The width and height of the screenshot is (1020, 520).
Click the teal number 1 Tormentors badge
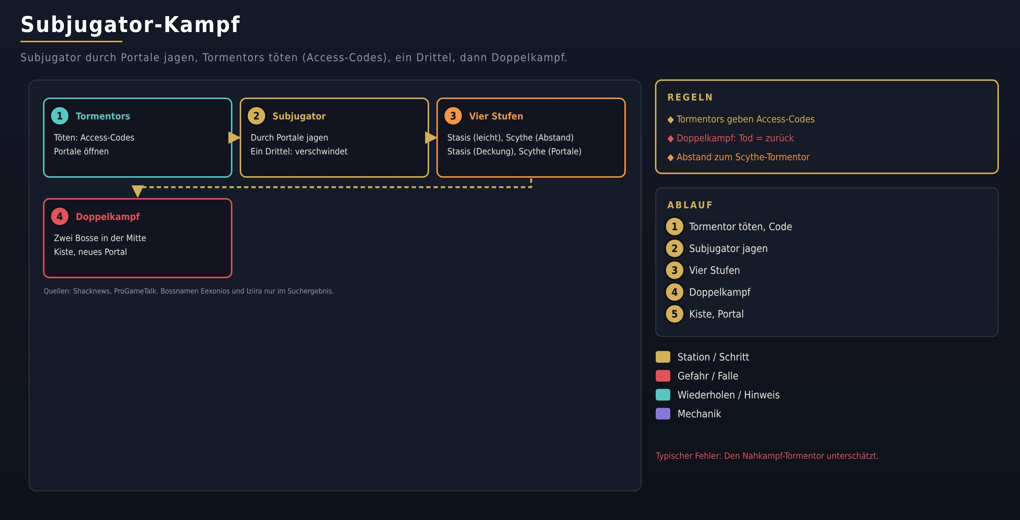click(60, 116)
